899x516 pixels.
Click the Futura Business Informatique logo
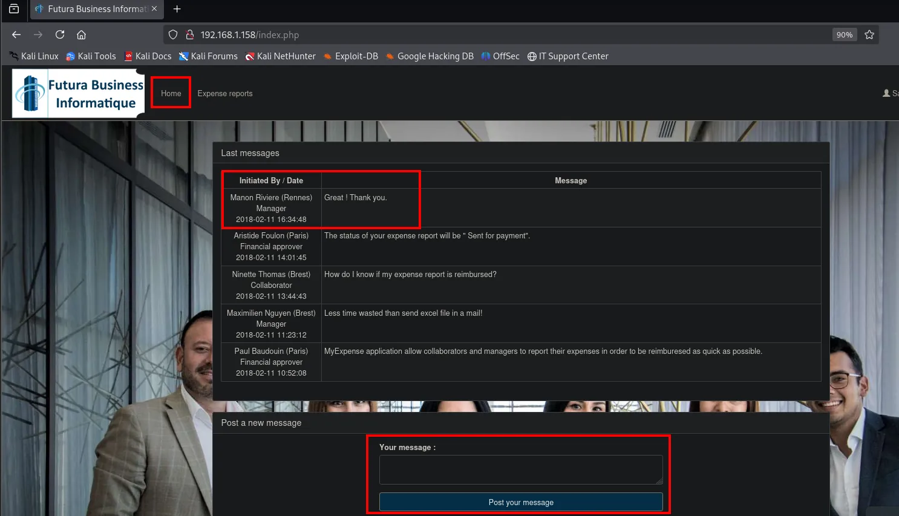coord(79,93)
